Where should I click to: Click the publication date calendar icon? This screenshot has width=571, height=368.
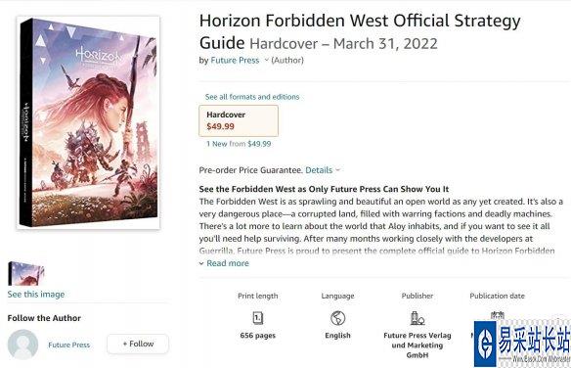coord(497,315)
